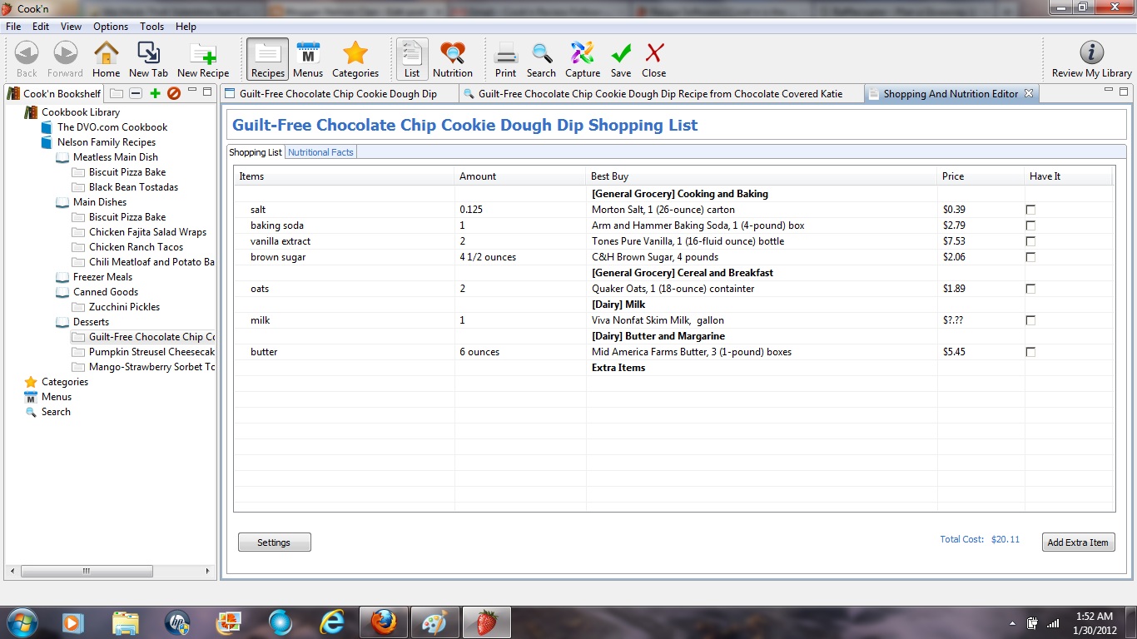Viewport: 1137px width, 639px height.
Task: Click Quaker Oats best buy cell
Action: [762, 289]
